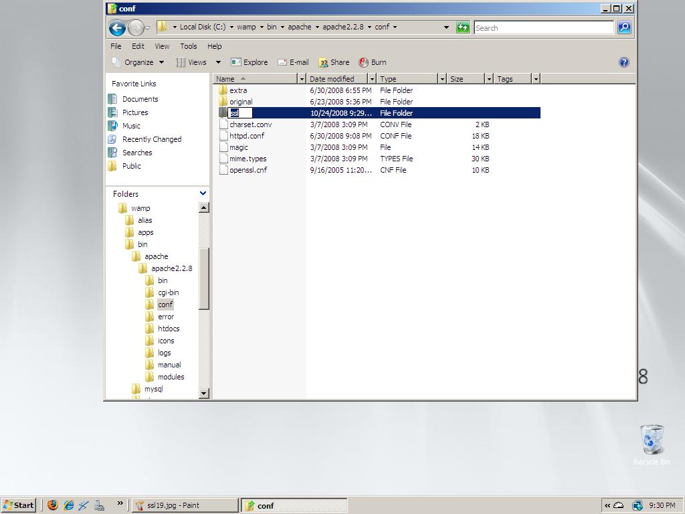Click the Back navigation arrow button

117,27
